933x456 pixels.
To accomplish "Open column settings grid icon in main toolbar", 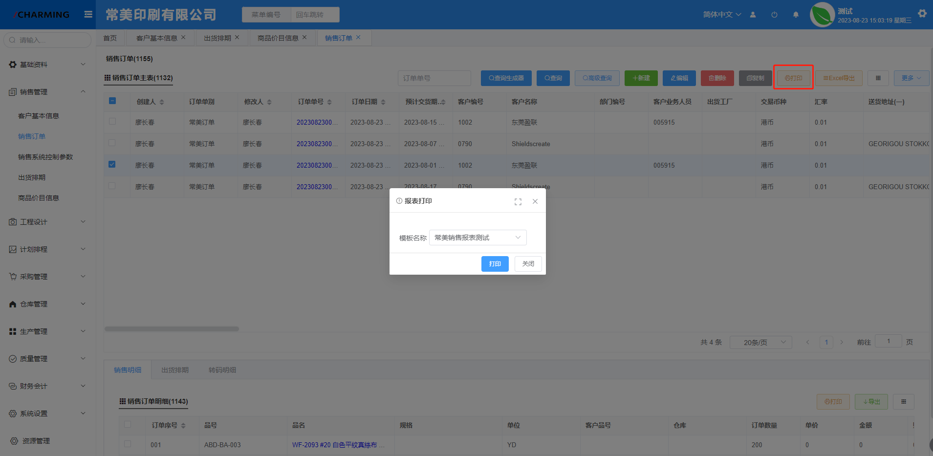I will pos(878,78).
